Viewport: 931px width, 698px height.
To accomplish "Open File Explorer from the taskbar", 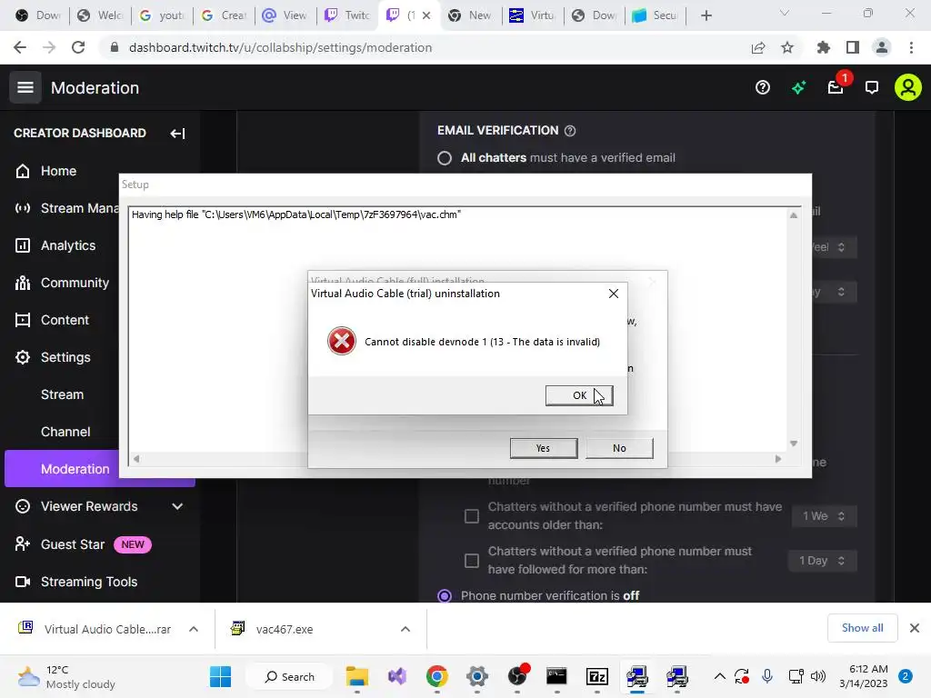I will click(x=357, y=676).
